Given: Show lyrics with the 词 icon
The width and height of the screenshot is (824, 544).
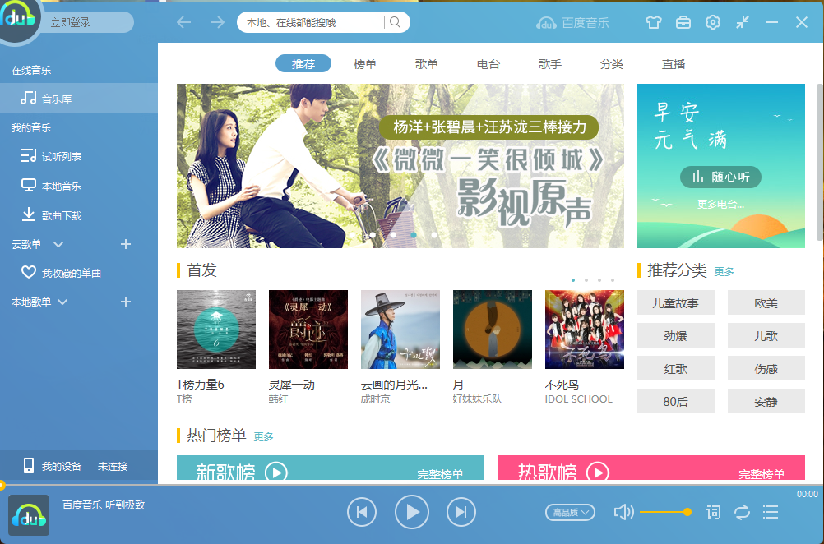Looking at the screenshot, I should point(713,512).
